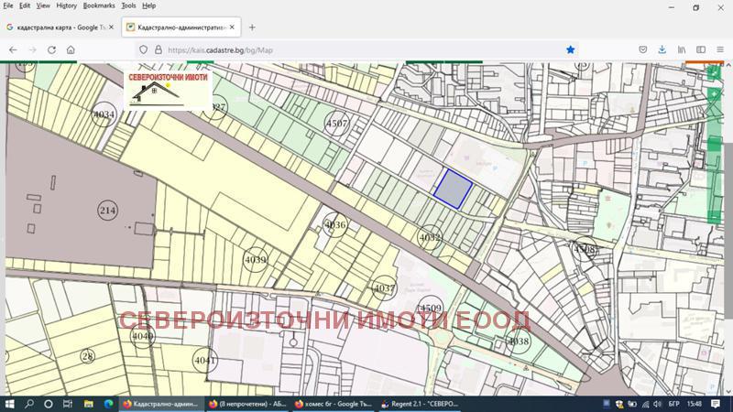Screen dimensions: 733x412
Task: Select the blue highlighted parcel on map
Action: pos(453,187)
